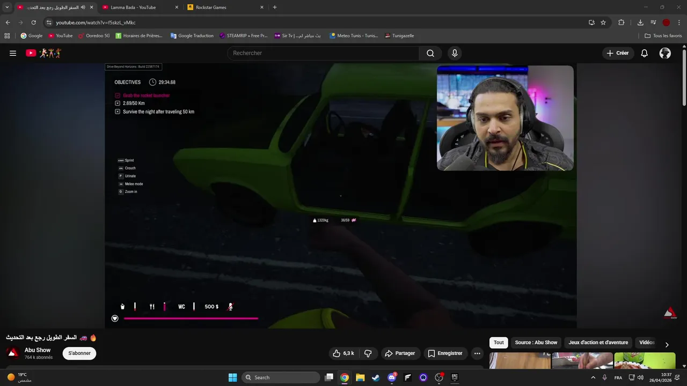
Task: Open Tunigazelle bookmark
Action: pyautogui.click(x=399, y=36)
